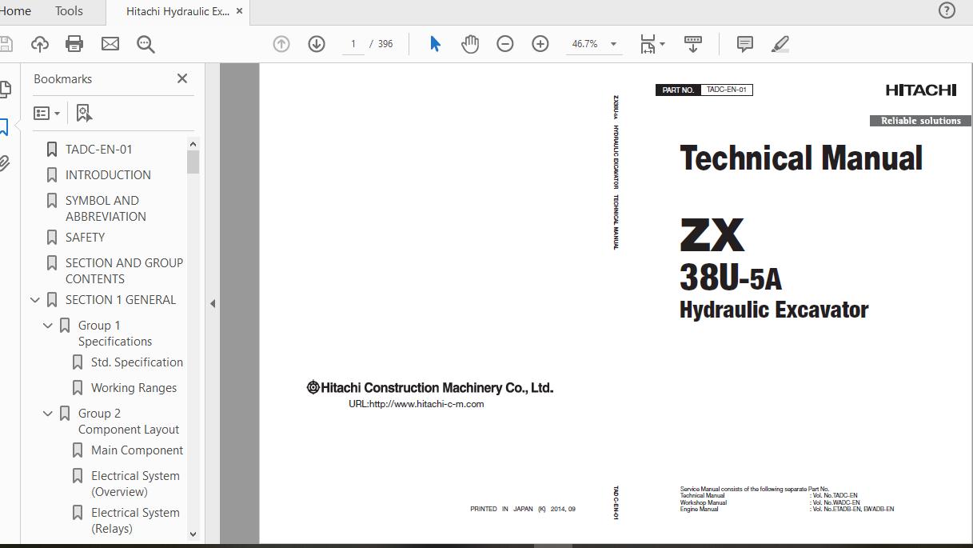Open the fit page width tool
Screen dimensions: 973x548
point(648,44)
